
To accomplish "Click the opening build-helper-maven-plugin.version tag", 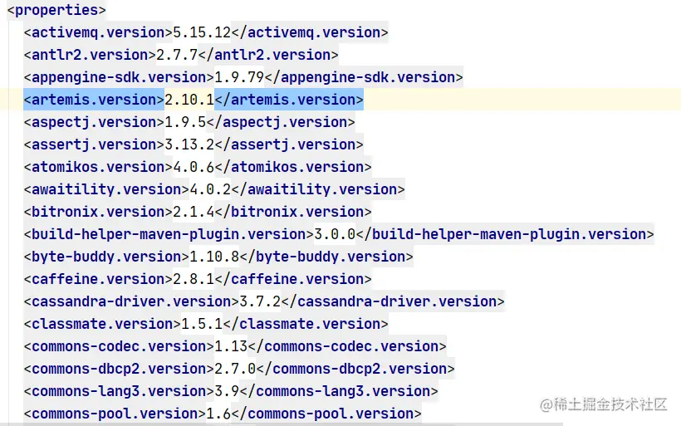I will coord(164,235).
